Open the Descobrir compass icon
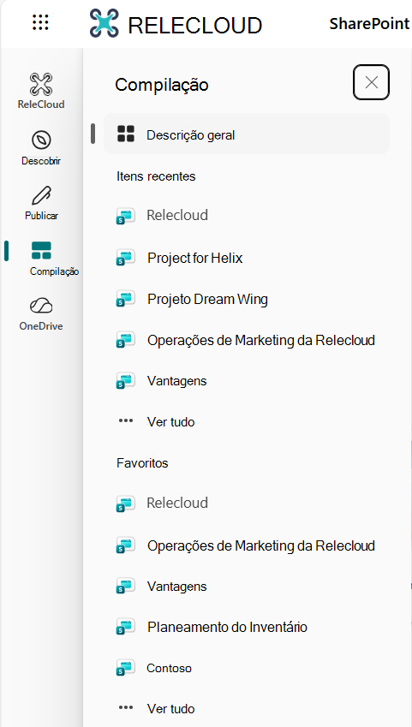The height and width of the screenshot is (727, 412). [41, 140]
